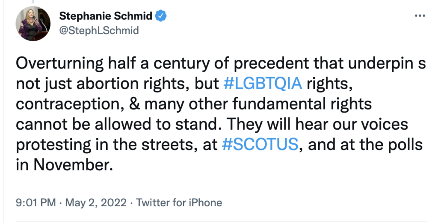The height and width of the screenshot is (223, 438).
Task: Open the tweet's more options menu
Action: 420,16
